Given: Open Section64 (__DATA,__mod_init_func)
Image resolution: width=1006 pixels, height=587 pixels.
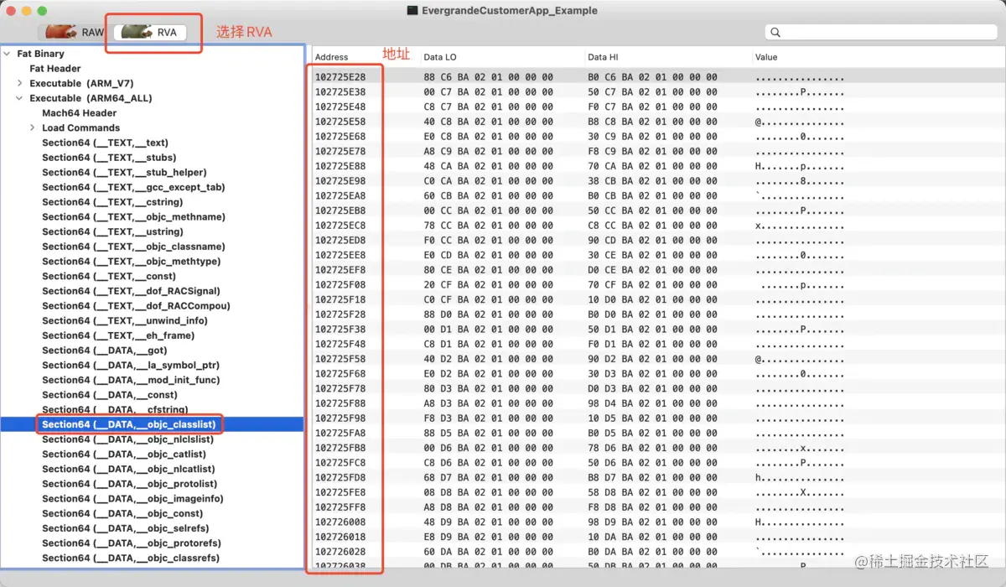Looking at the screenshot, I should pyautogui.click(x=131, y=380).
